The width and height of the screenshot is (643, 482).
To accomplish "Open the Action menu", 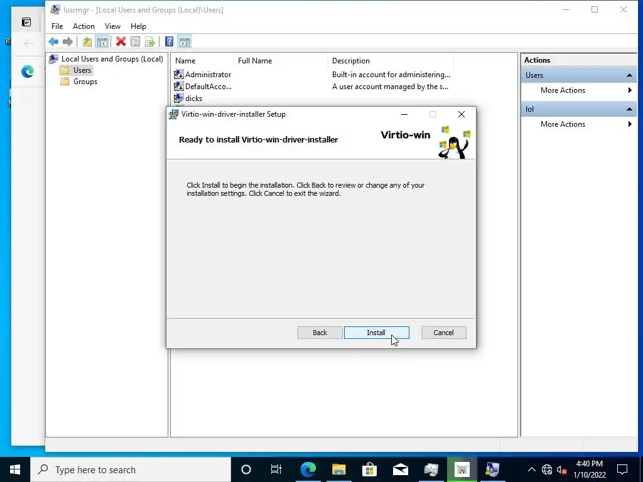I will coord(84,26).
